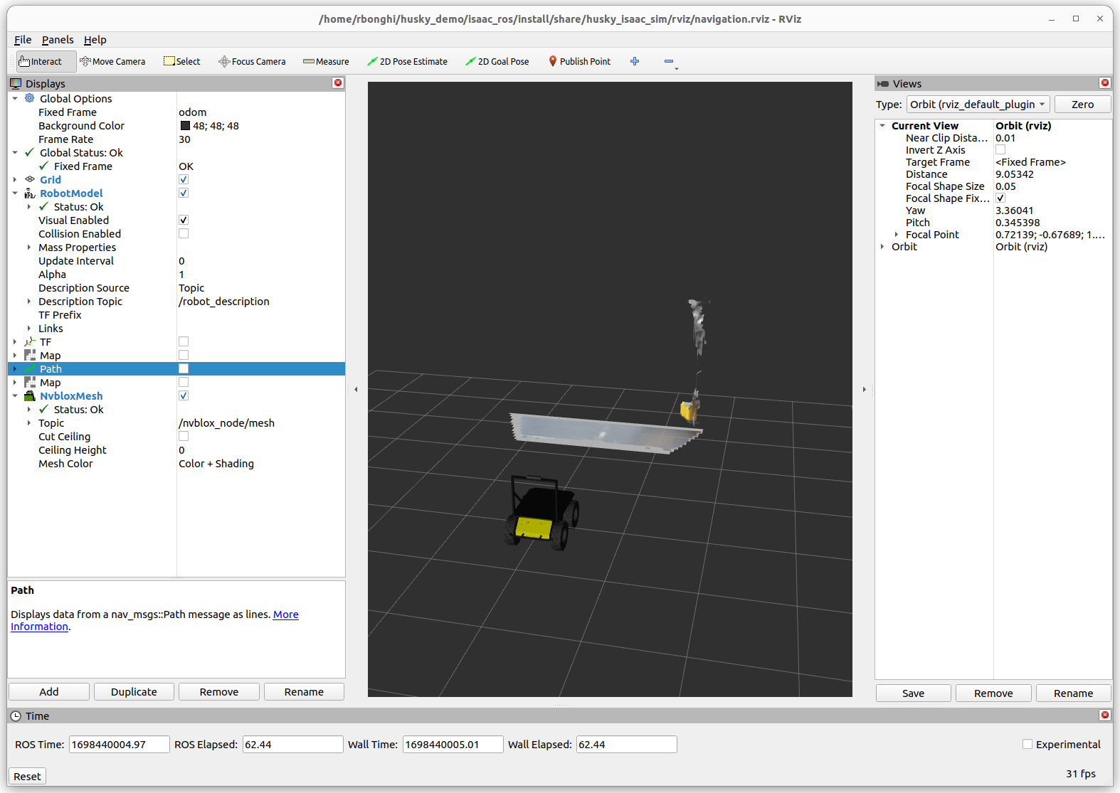Image resolution: width=1120 pixels, height=793 pixels.
Task: Click the Wall Elapsed field
Action: [626, 745]
